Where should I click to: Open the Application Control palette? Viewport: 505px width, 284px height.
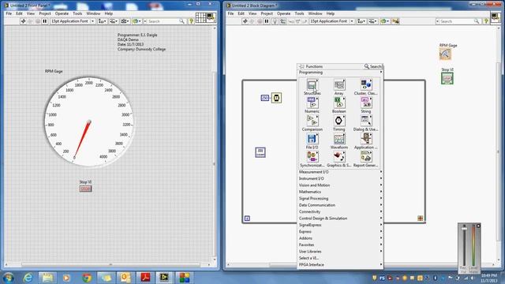pyautogui.click(x=366, y=139)
